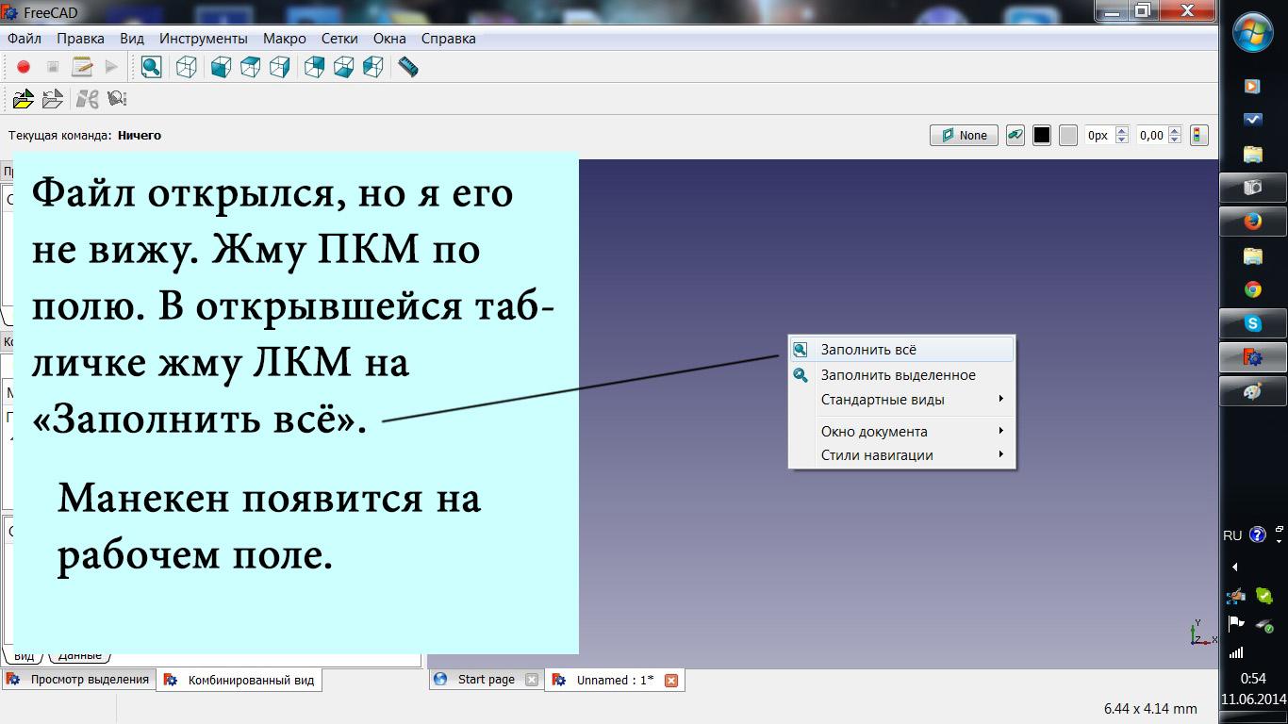
Task: Open the Вид menu
Action: (132, 39)
